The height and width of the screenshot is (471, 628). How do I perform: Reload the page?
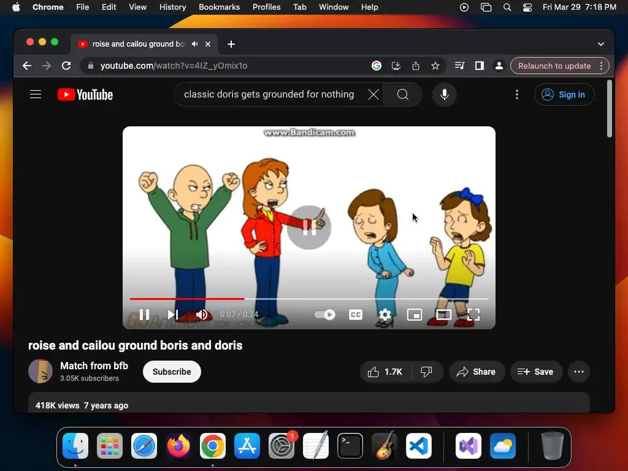[66, 66]
